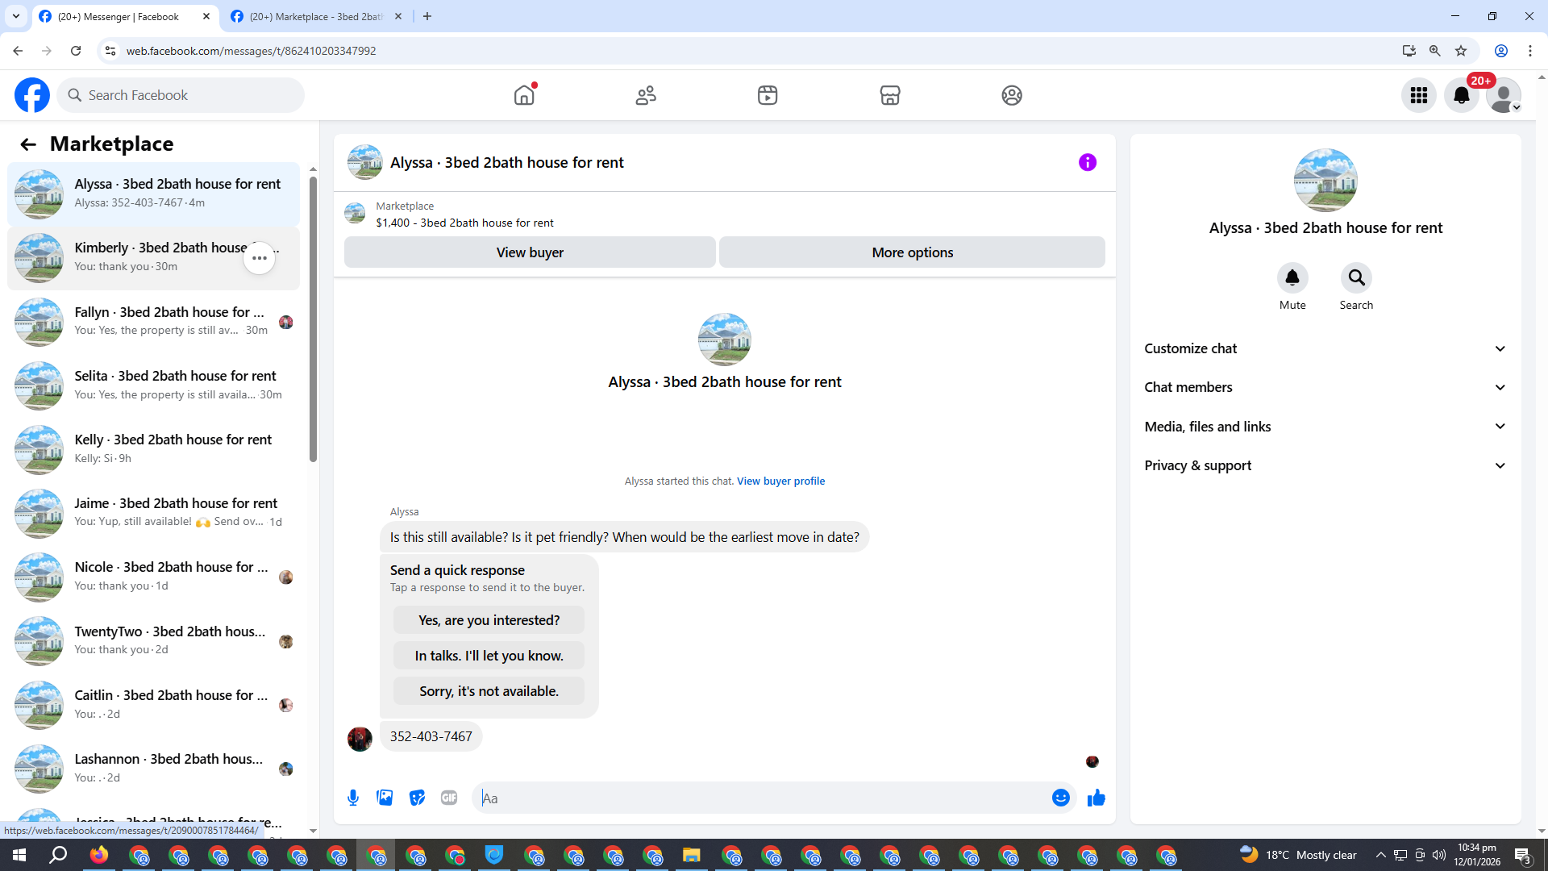Switch to the Marketplace browser tab
The image size is (1548, 871).
316,16
